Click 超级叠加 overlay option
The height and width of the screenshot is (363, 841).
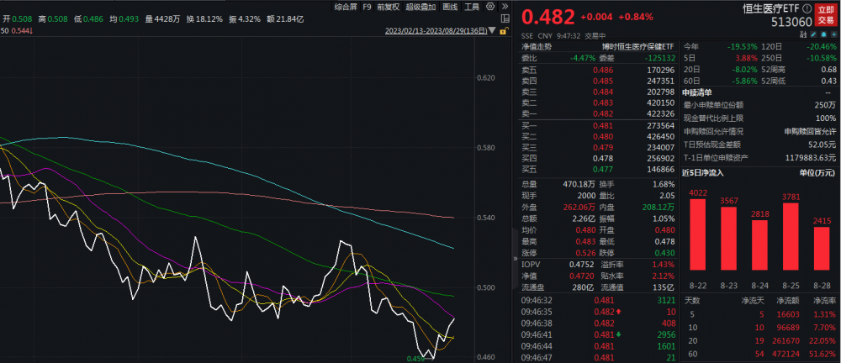(419, 7)
